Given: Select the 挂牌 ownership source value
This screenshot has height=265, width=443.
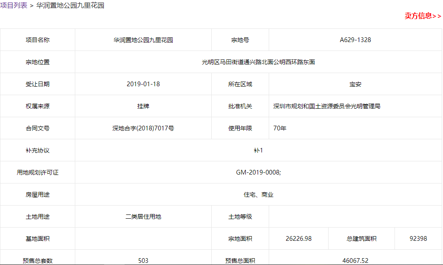Looking at the screenshot, I should point(143,106).
